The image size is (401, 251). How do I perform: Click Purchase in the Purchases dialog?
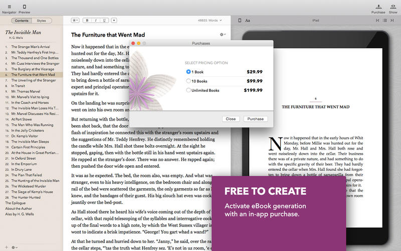(256, 119)
